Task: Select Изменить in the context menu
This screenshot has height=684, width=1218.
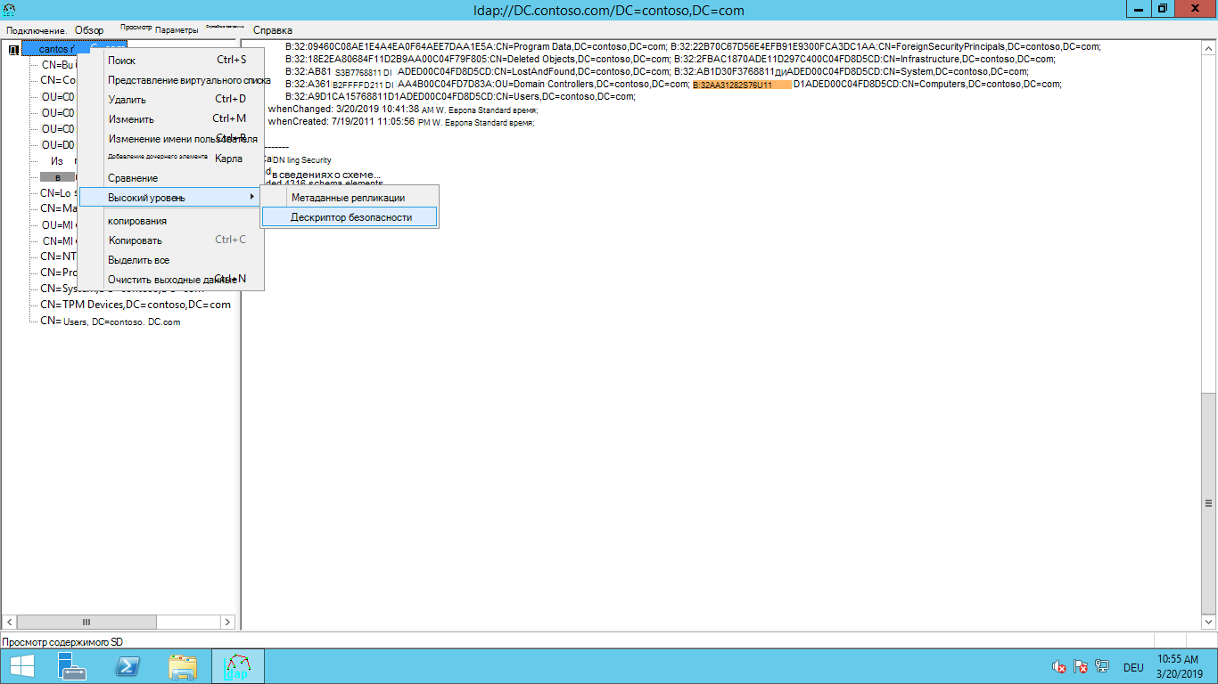Action: click(171, 118)
